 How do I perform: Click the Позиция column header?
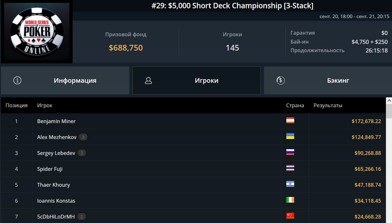(16, 105)
